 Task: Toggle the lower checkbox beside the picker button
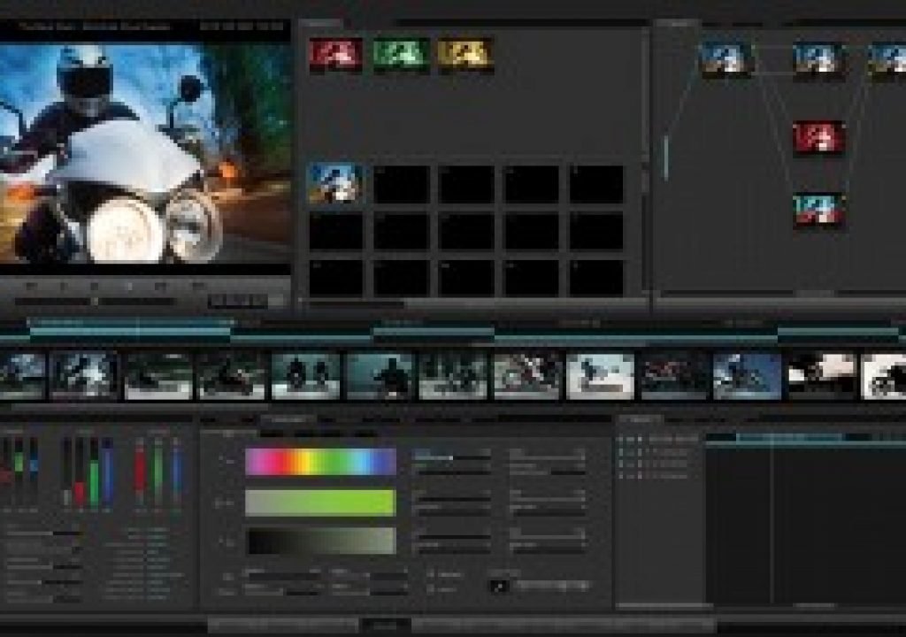pos(430,589)
